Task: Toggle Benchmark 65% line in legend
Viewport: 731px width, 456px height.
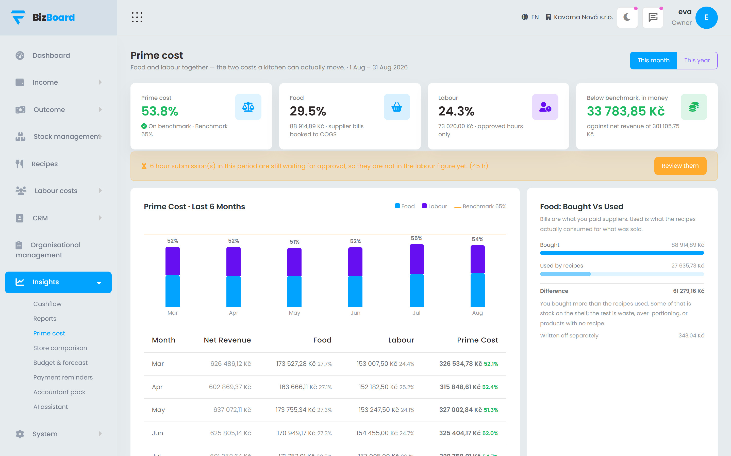Action: click(x=480, y=206)
